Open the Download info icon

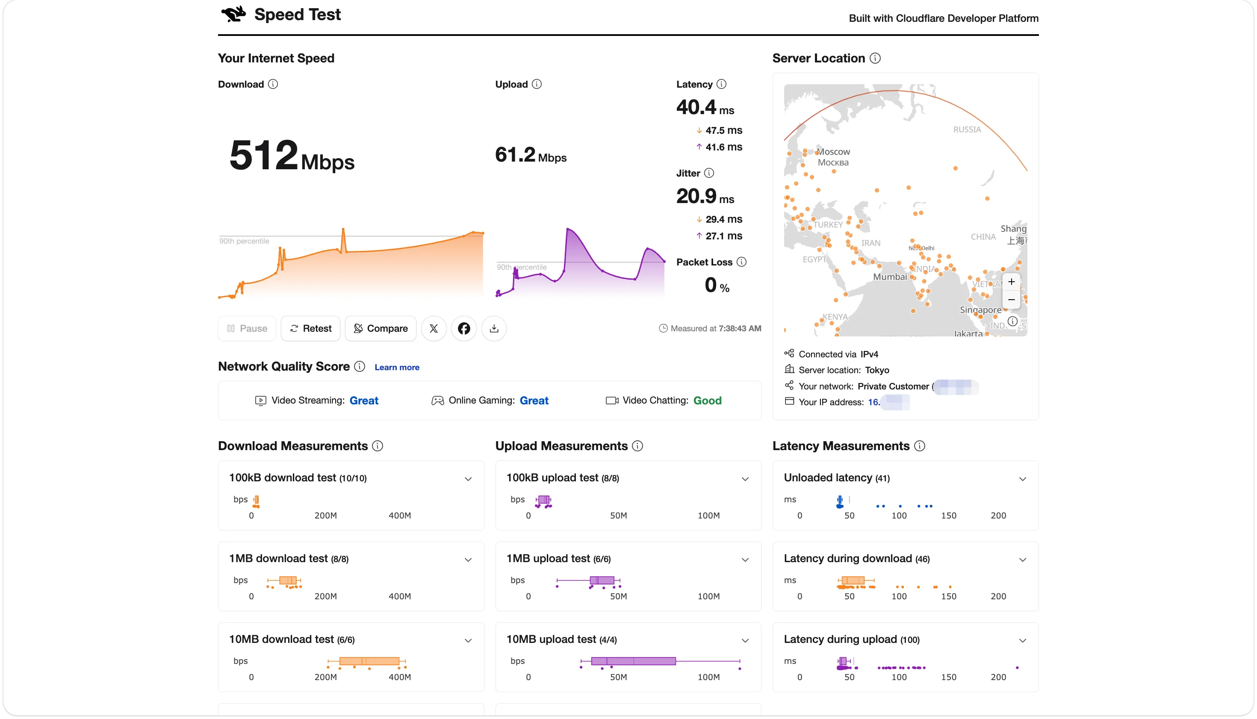[x=273, y=84]
